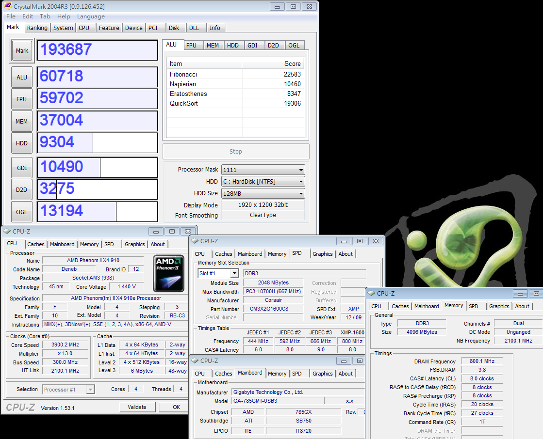Image resolution: width=543 pixels, height=439 pixels.
Task: Open the Edit menu in CrystalMark
Action: coord(28,16)
